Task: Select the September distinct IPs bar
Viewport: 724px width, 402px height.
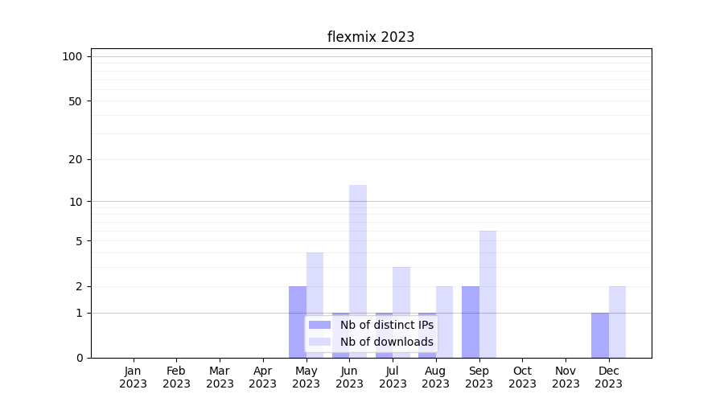Action: [x=471, y=322]
